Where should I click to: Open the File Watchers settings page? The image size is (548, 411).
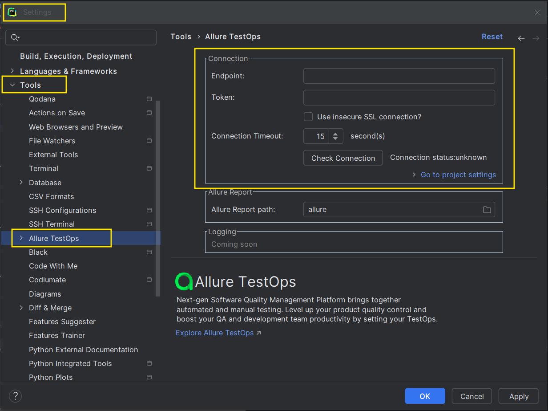[52, 141]
